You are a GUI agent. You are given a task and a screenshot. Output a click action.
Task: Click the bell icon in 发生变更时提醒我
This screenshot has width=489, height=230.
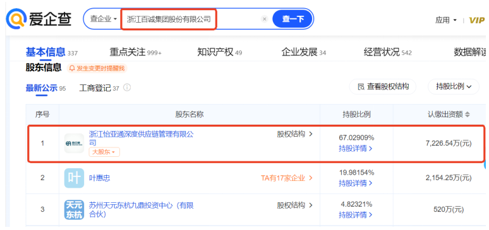tap(72, 68)
